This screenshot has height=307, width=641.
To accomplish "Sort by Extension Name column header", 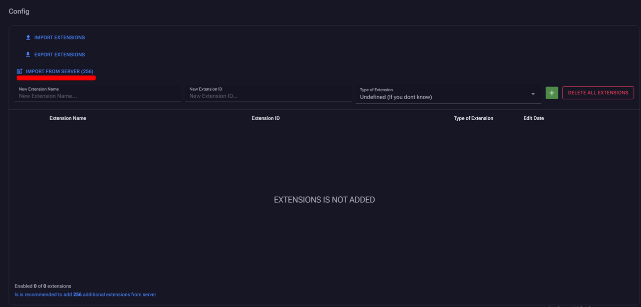I will point(68,118).
